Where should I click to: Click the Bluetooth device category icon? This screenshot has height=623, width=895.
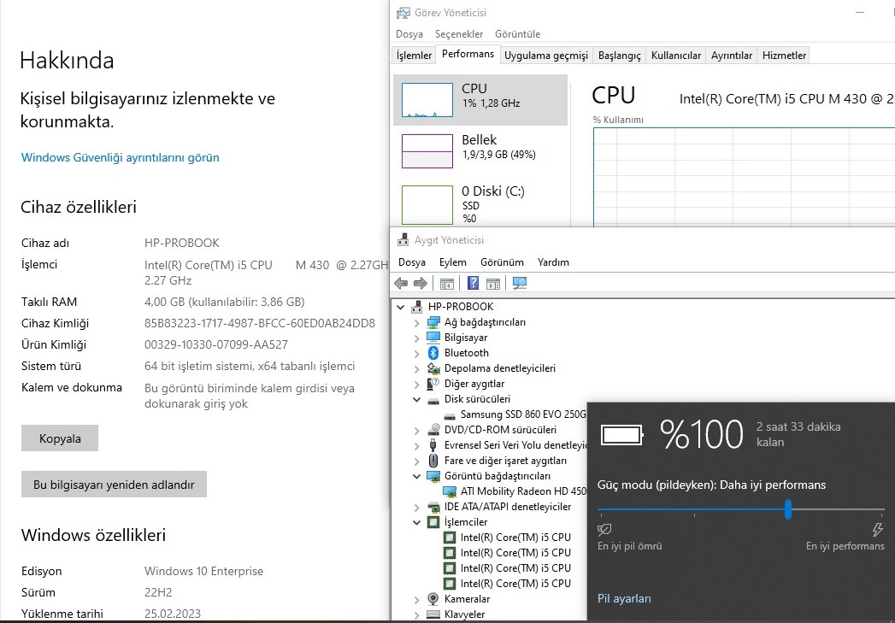point(433,353)
